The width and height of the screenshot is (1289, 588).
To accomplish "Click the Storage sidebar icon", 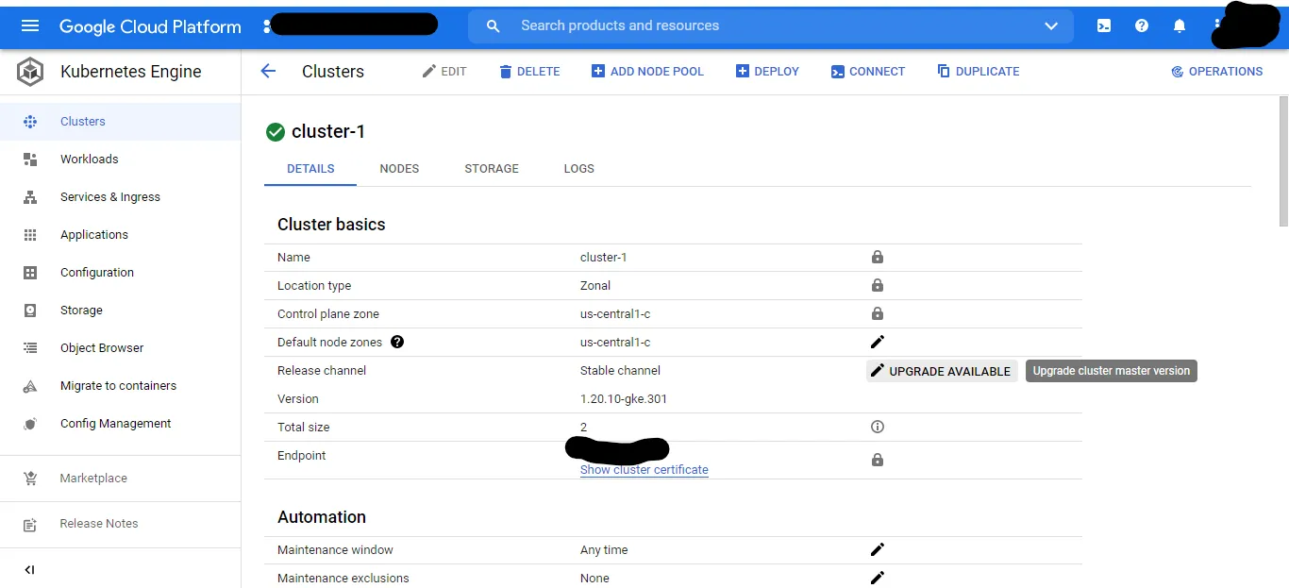I will 30,311.
